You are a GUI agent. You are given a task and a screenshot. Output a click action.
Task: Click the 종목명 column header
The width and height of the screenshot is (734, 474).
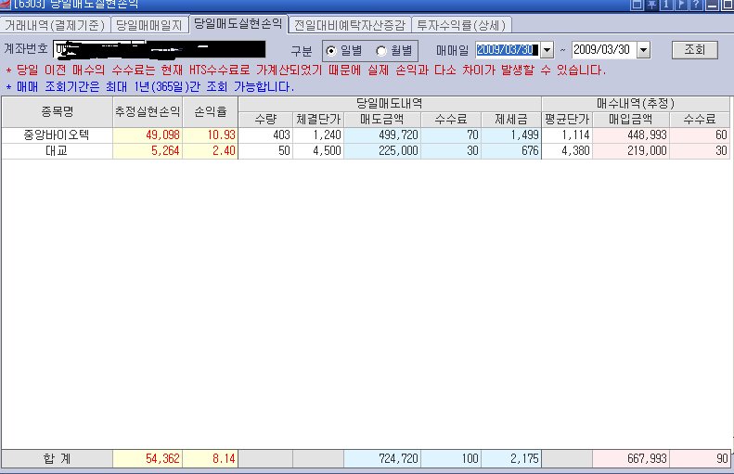pos(58,111)
